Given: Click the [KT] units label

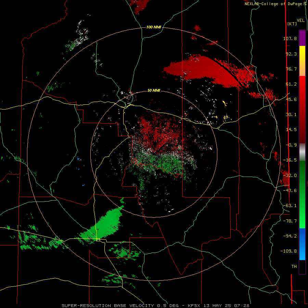Looking at the screenshot, I should click(292, 24).
